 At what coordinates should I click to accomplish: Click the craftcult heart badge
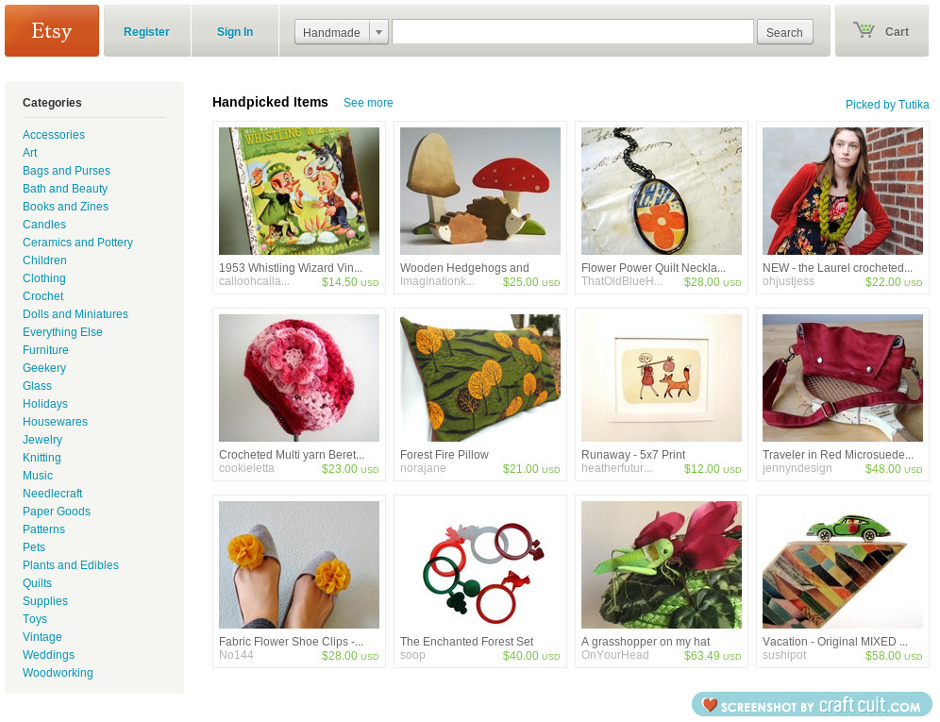coord(711,705)
